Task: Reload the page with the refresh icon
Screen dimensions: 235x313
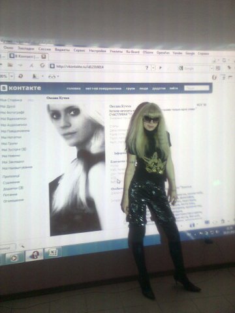Action: pyautogui.click(x=42, y=65)
